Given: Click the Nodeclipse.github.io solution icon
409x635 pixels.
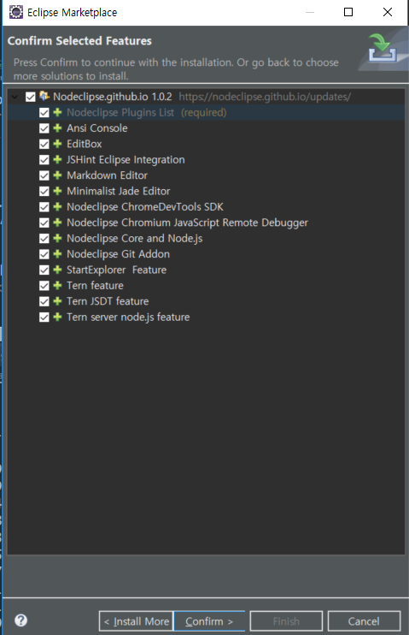Looking at the screenshot, I should [x=44, y=97].
